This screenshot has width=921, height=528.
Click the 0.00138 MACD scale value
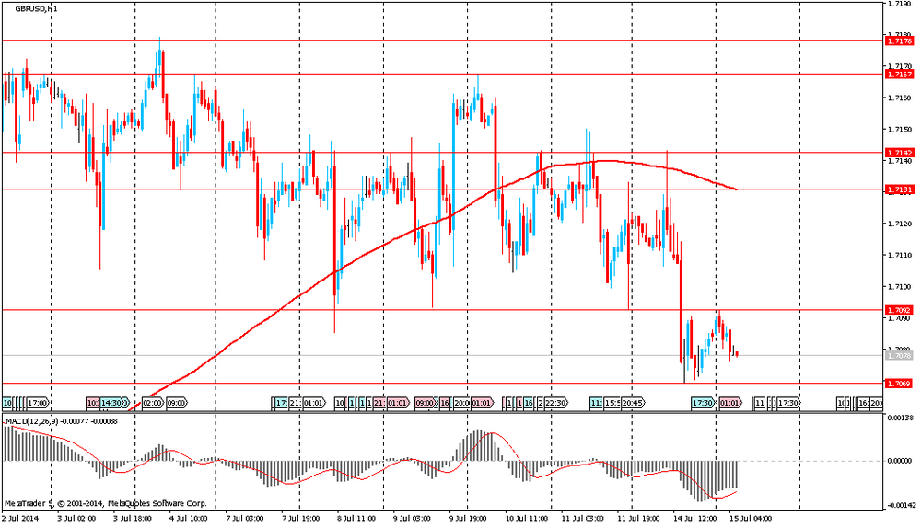[899, 418]
